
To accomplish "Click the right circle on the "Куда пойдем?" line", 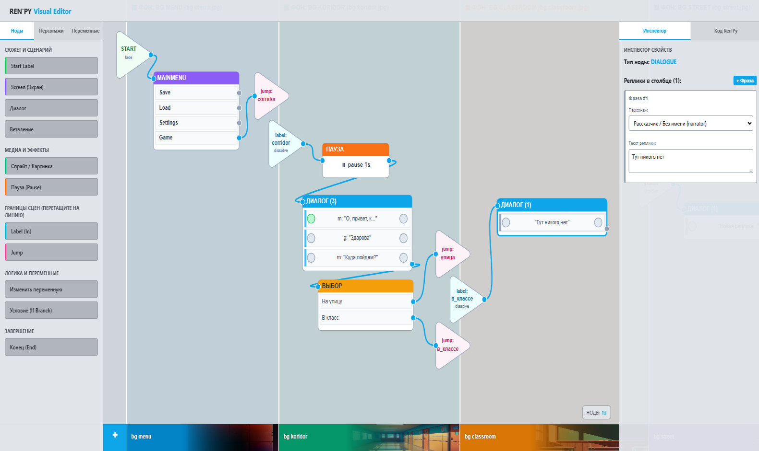I will (x=403, y=257).
